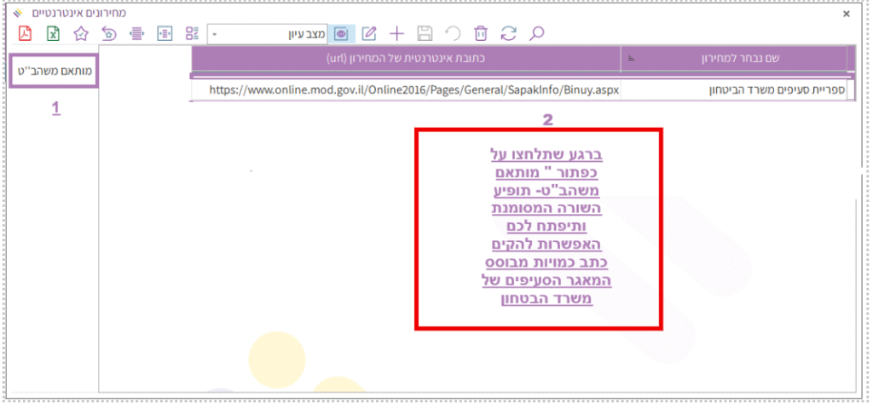873x404 pixels.
Task: Sort by שם נבחר למחירון column header
Action: (x=733, y=59)
